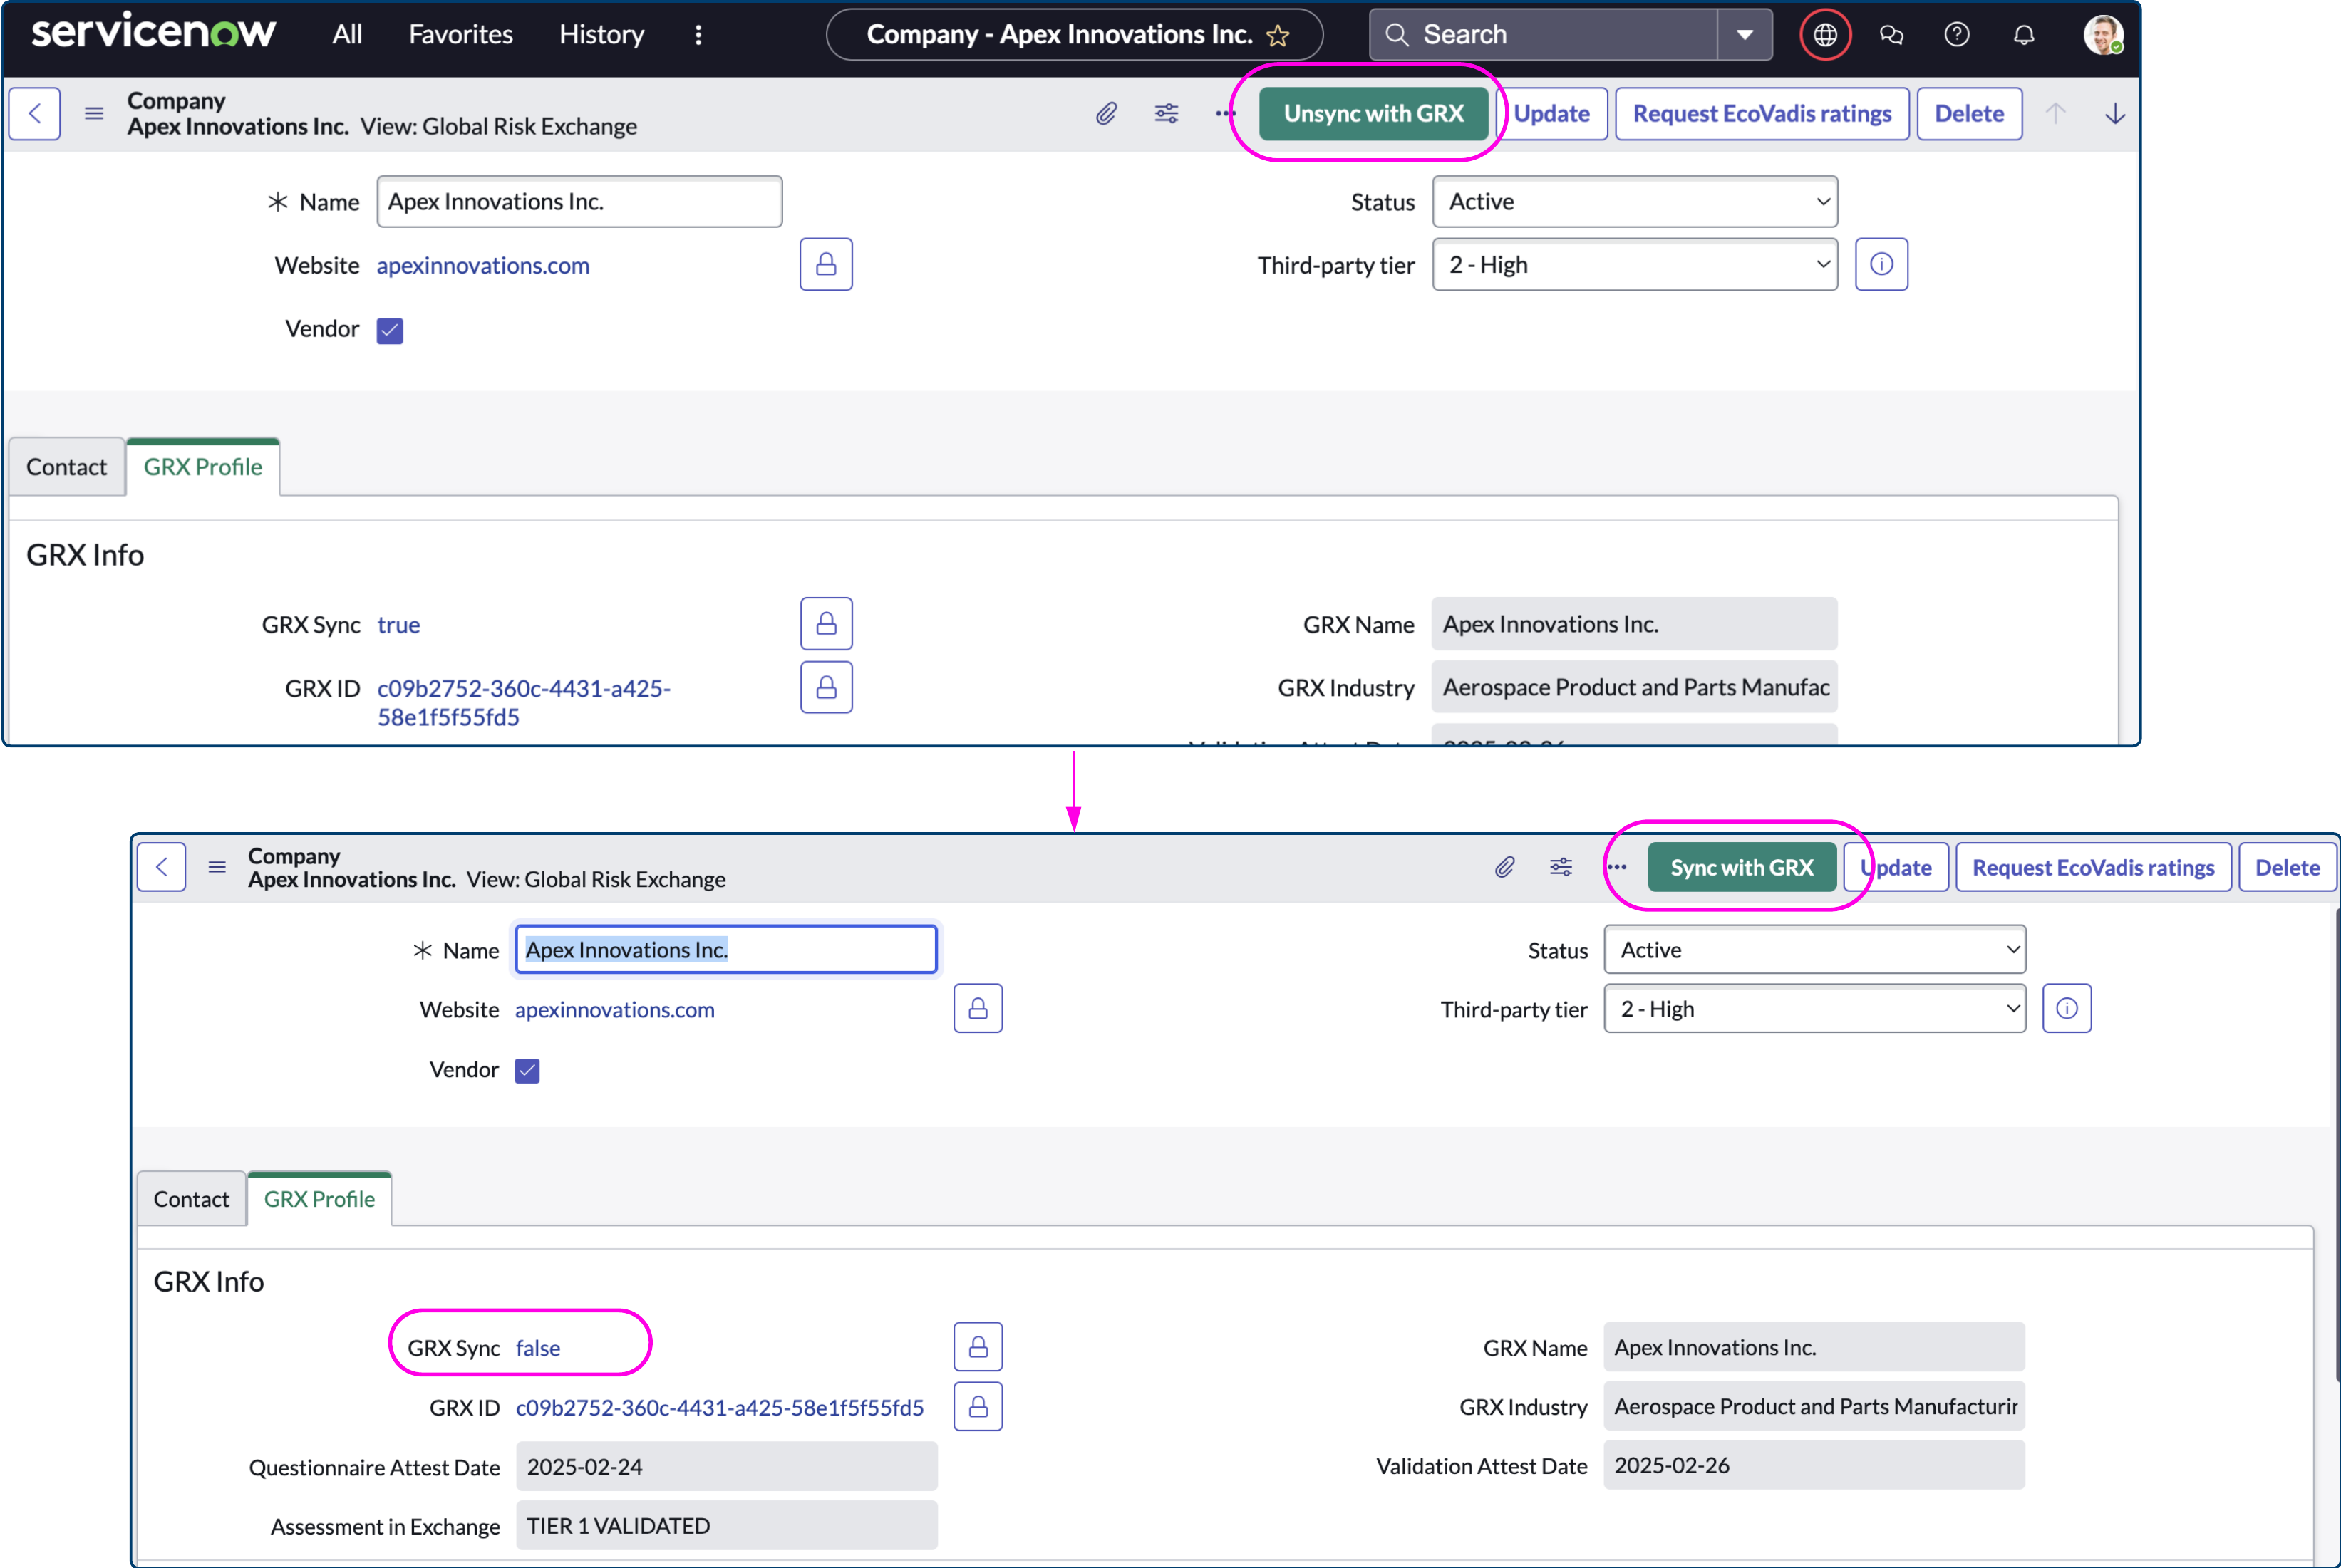Unlock the GRX Sync field in top form
2341x1568 pixels.
827,623
